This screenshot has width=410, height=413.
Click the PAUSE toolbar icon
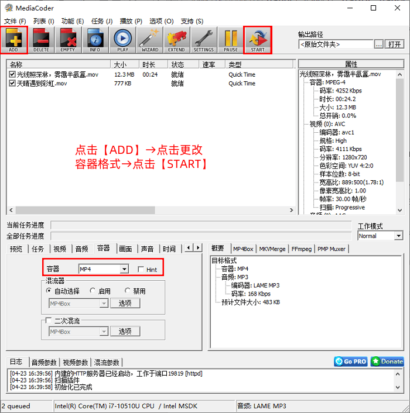231,40
